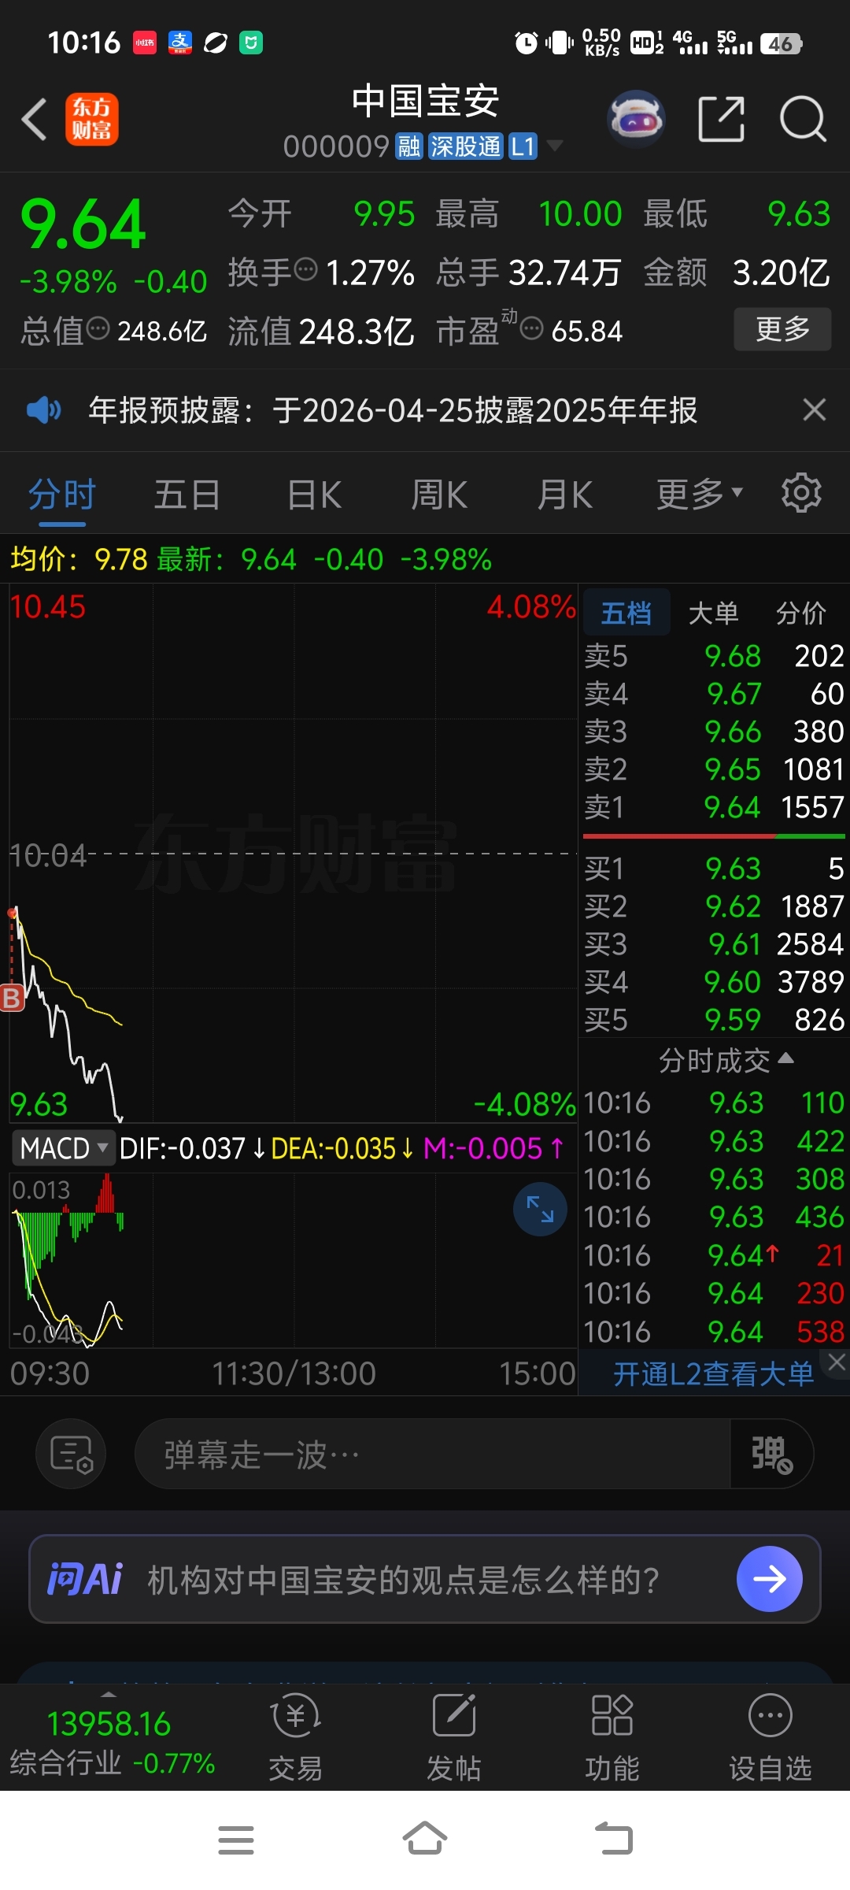Expand stock title dropdown arrow
Image resolution: width=850 pixels, height=1890 pixels.
tap(554, 146)
